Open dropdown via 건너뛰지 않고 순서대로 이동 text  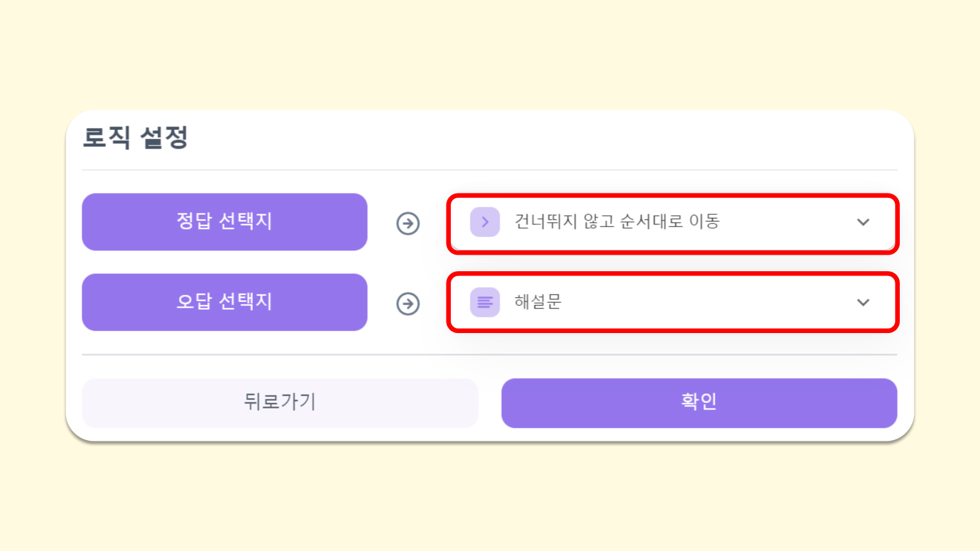(617, 222)
